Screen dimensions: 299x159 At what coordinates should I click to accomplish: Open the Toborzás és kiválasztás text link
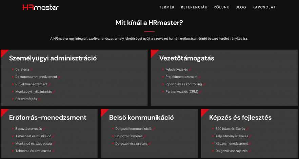pos(33,151)
